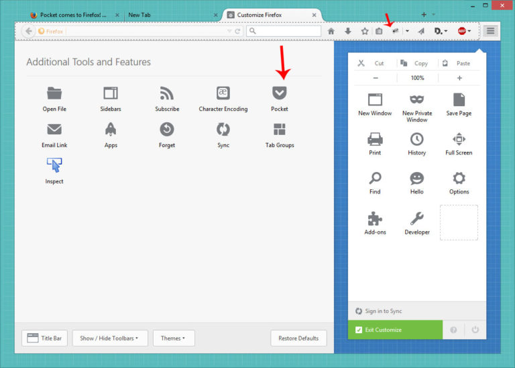515x368 pixels.
Task: Click the power quit icon
Action: 475,330
